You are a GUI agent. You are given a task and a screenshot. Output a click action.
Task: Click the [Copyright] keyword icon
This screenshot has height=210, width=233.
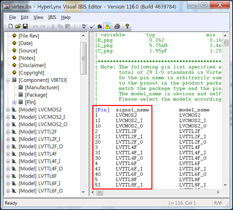pos(14,72)
